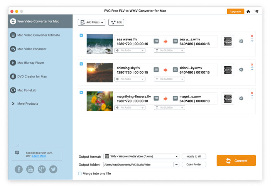Click the sea waves video thumbnail
The height and width of the screenshot is (189, 270).
click(100, 44)
